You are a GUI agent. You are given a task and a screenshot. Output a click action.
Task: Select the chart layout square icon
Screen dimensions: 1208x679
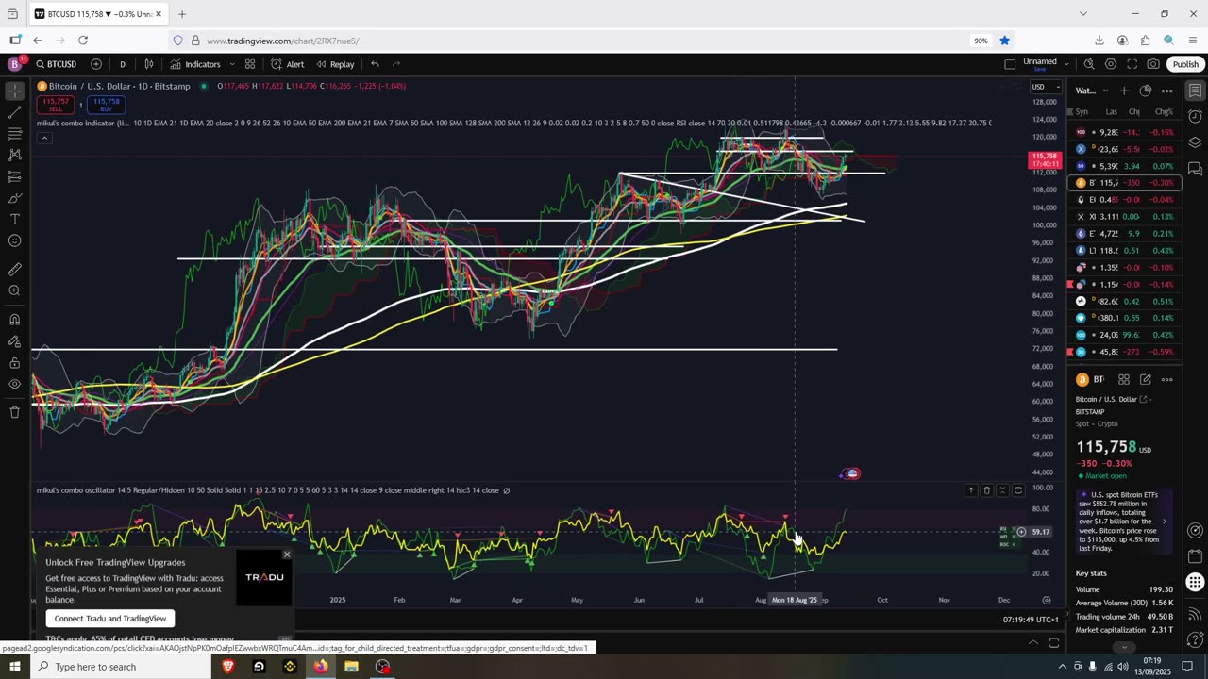pyautogui.click(x=1010, y=64)
